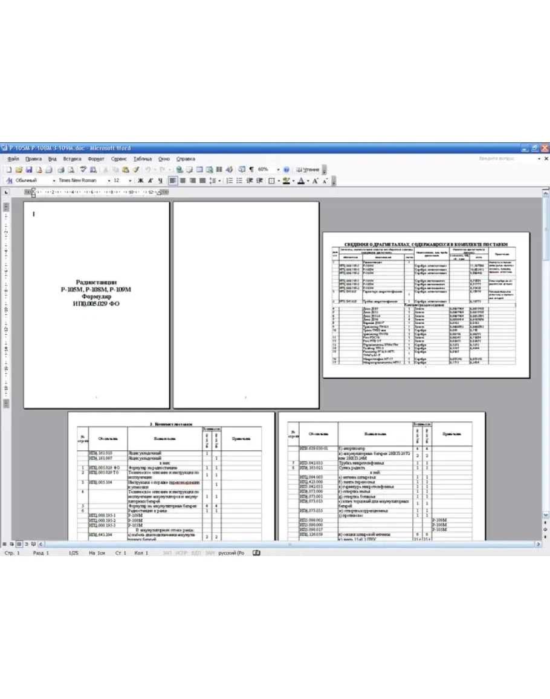This screenshot has height=699, width=550.
Task: Click the Print icon in the toolbar
Action: click(x=61, y=169)
